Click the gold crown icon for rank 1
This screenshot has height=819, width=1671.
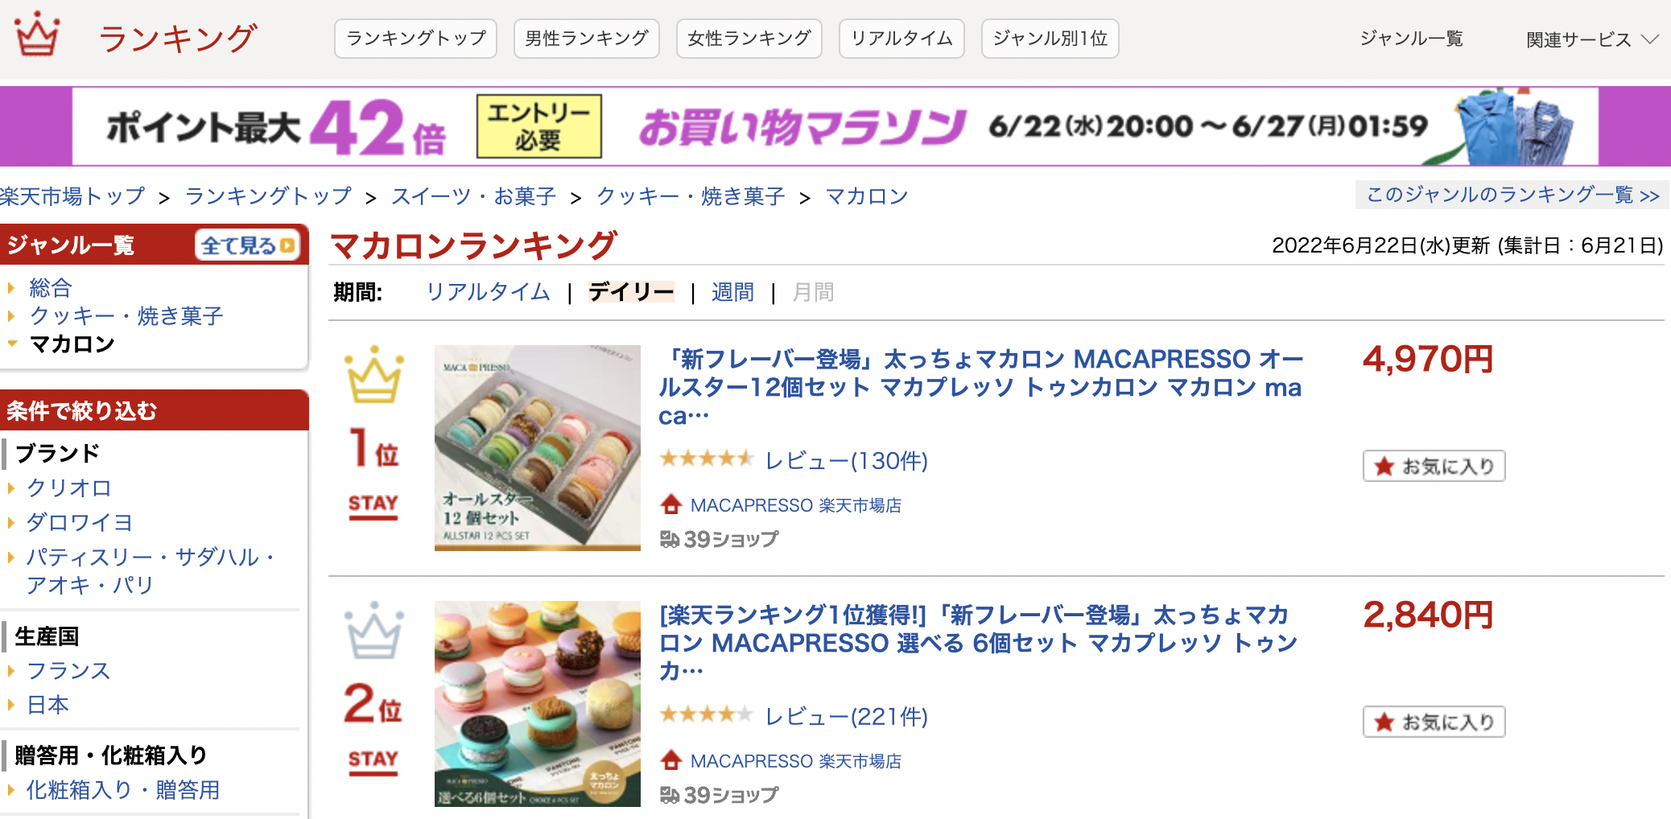coord(373,375)
